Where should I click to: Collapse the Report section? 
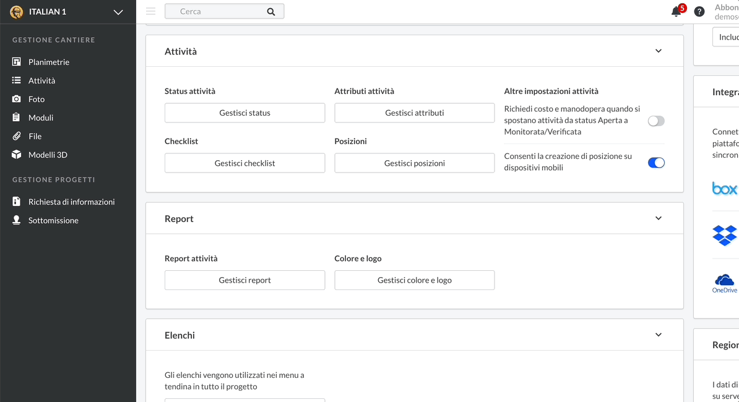coord(659,218)
